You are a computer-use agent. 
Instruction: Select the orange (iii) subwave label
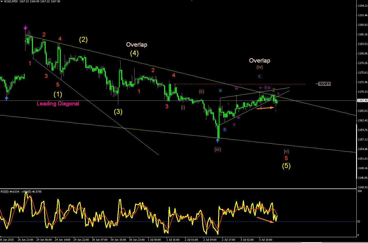(218, 149)
